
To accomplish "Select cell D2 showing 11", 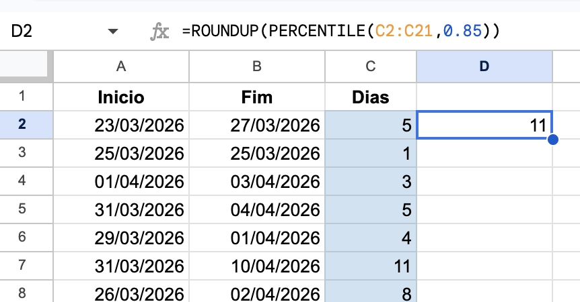I will point(484,125).
